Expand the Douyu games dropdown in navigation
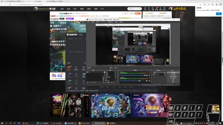This screenshot has height=125, width=223. 89,9
